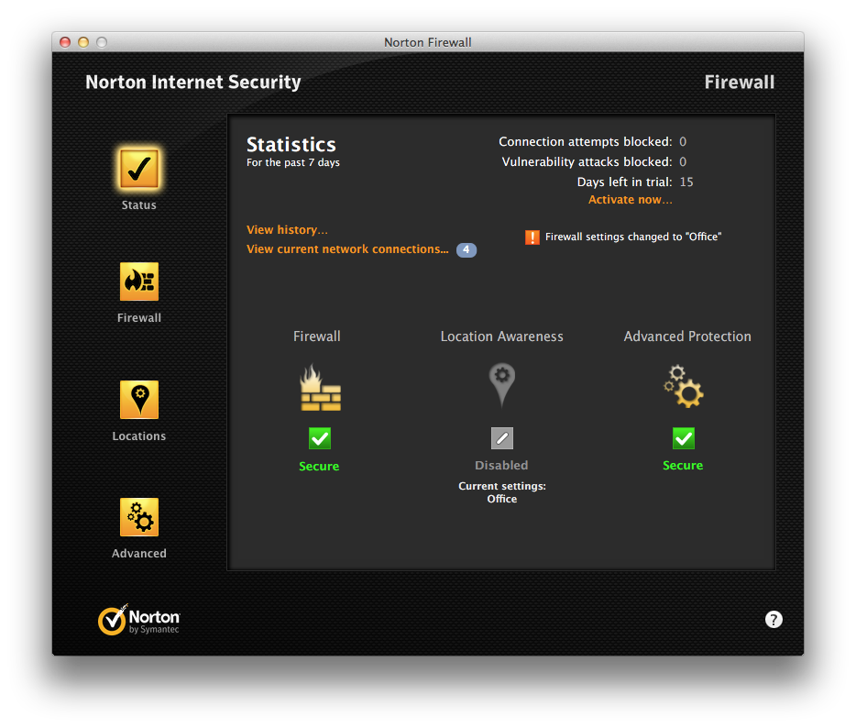
Task: Click the gray Location Awareness disabled box
Action: click(x=502, y=438)
